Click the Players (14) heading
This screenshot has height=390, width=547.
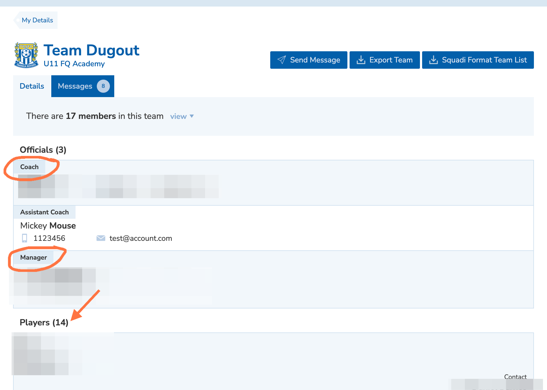(44, 322)
